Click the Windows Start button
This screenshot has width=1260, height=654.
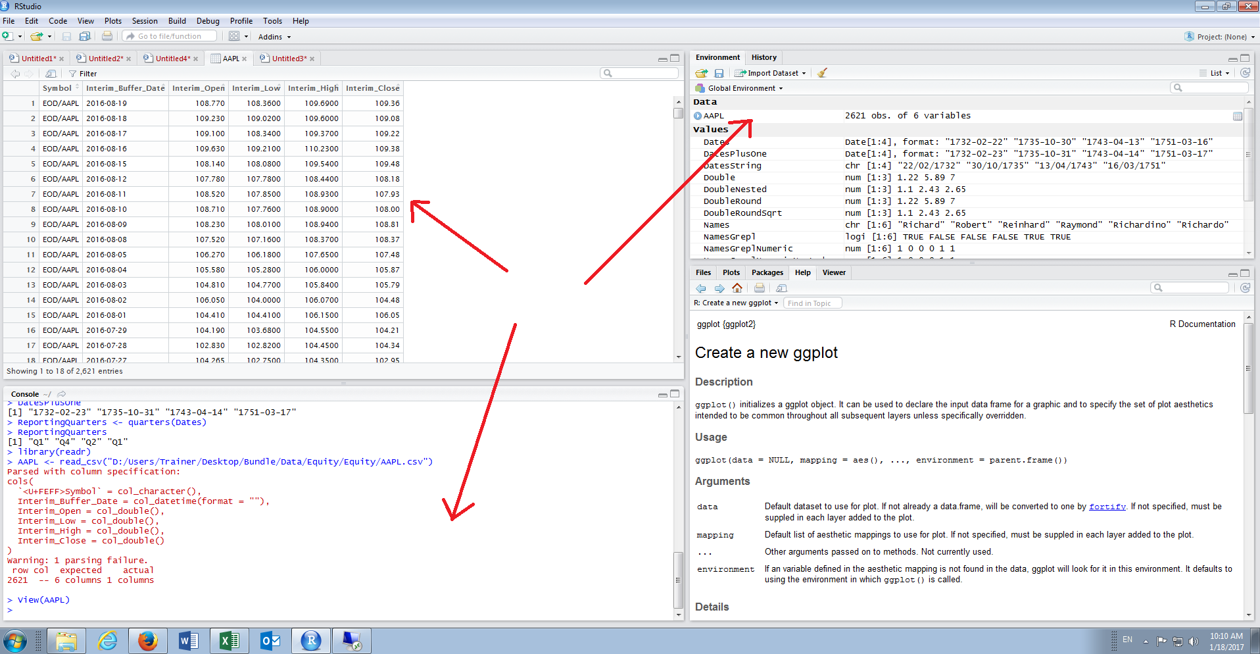click(x=14, y=641)
